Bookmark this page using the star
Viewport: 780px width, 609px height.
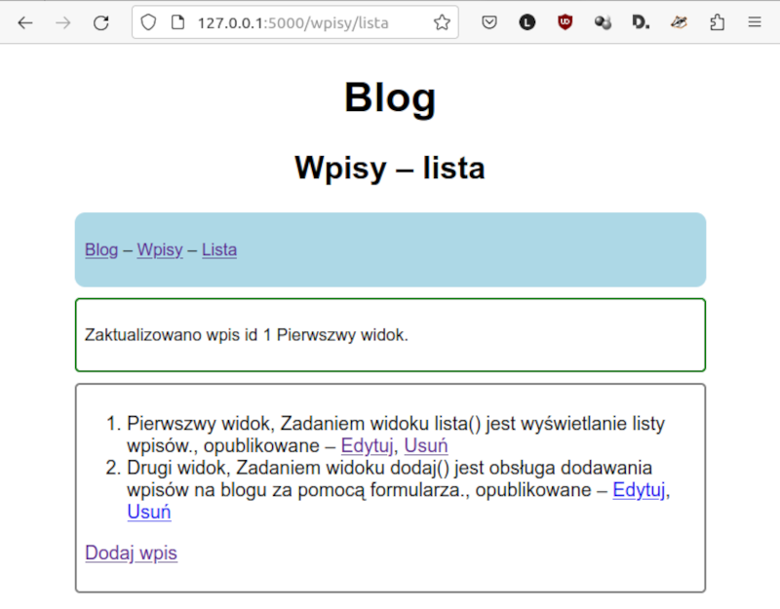click(442, 21)
